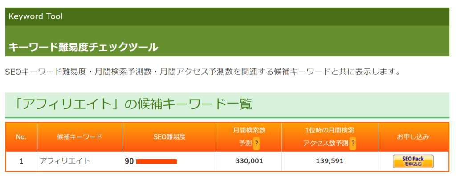Click the キーワード難易度チェックツール title

point(83,47)
